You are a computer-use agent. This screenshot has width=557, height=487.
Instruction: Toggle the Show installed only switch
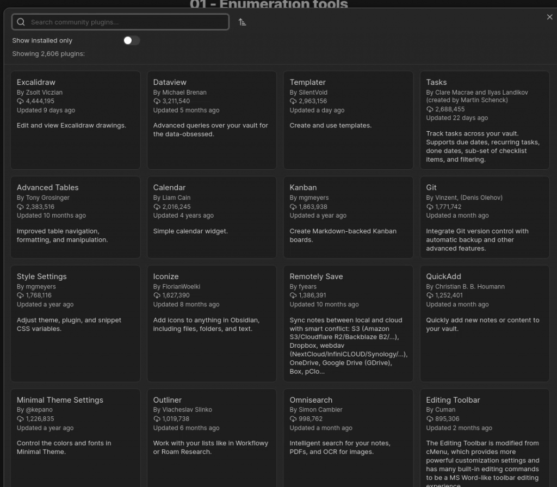132,40
